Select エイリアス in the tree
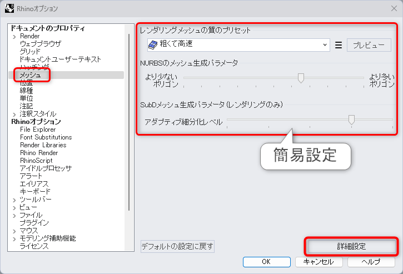403x274 pixels. click(x=34, y=184)
